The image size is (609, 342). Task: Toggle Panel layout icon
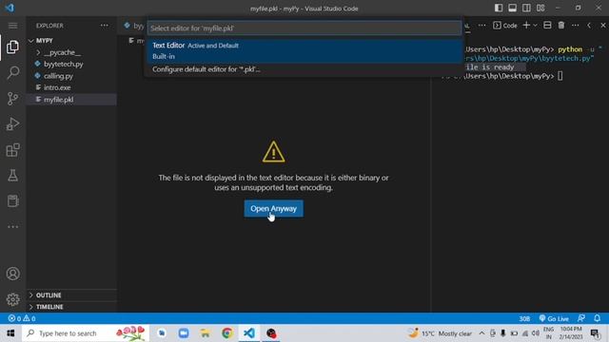click(512, 9)
